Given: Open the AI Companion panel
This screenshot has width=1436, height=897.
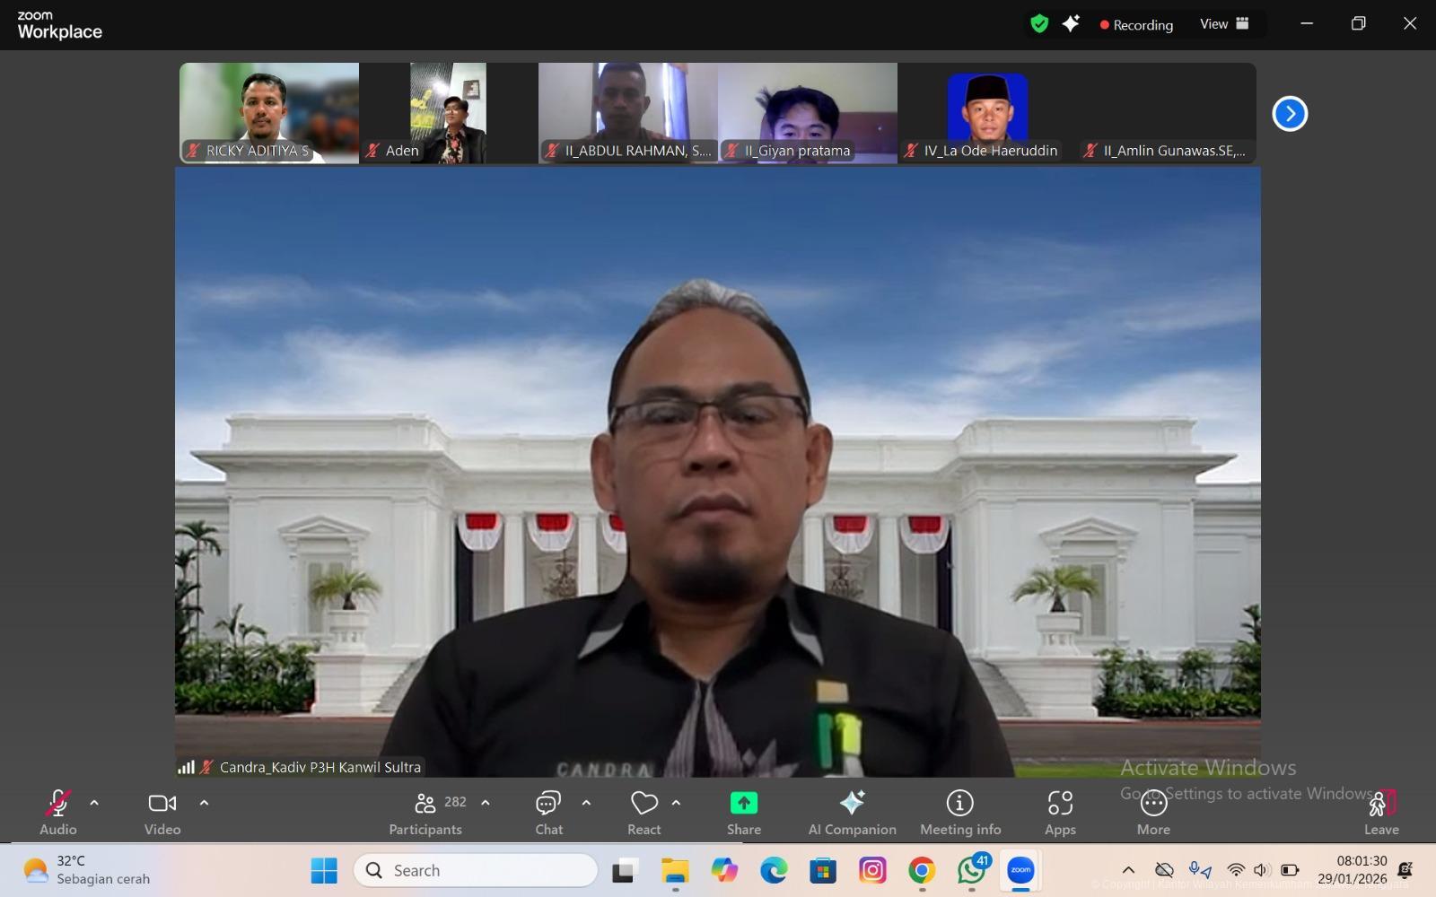Looking at the screenshot, I should (852, 812).
